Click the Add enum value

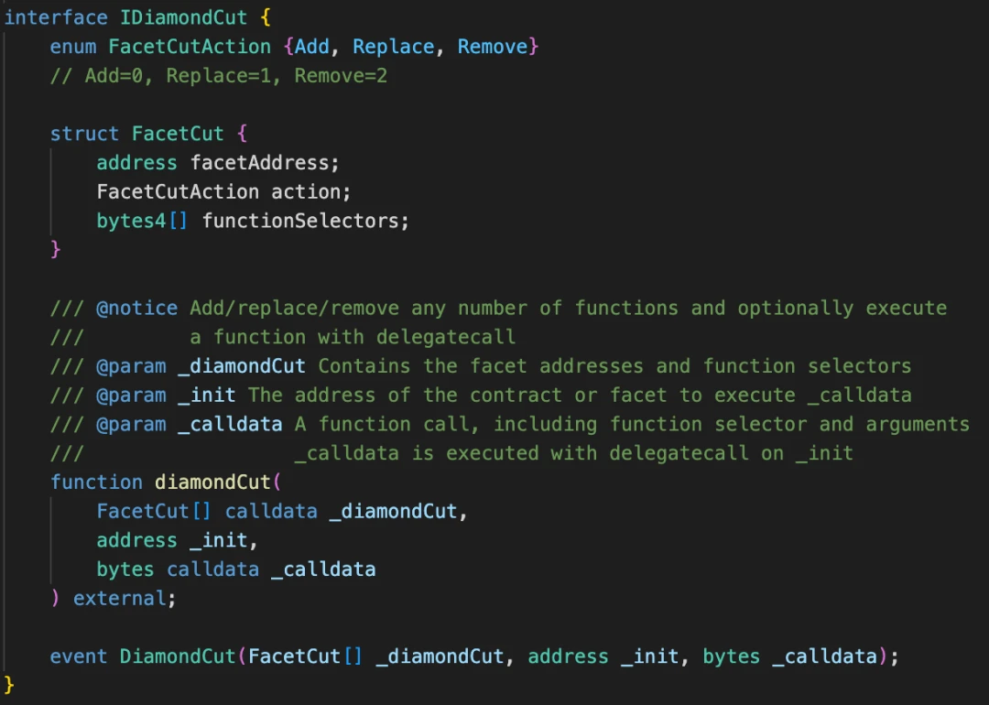(x=312, y=47)
